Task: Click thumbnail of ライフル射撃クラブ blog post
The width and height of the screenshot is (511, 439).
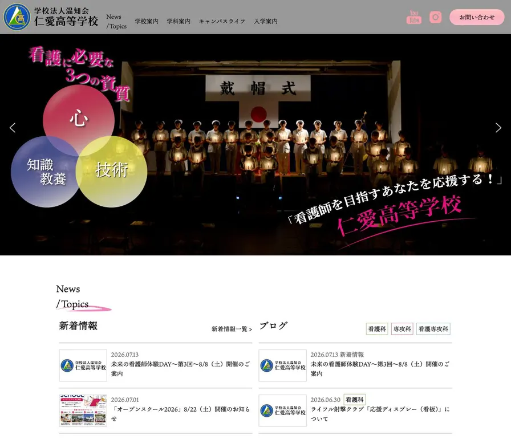Action: [x=282, y=410]
